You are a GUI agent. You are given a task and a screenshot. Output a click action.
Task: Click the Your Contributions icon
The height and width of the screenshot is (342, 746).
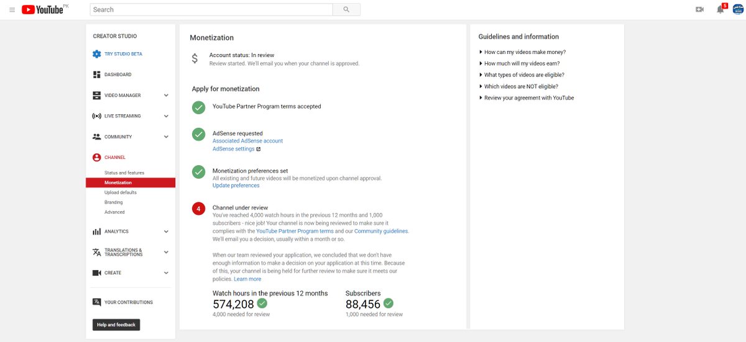[96, 302]
